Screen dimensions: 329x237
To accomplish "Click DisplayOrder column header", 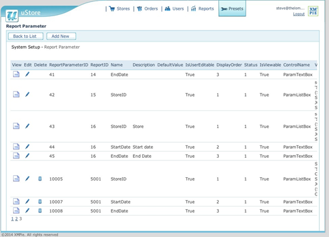I will point(229,65).
